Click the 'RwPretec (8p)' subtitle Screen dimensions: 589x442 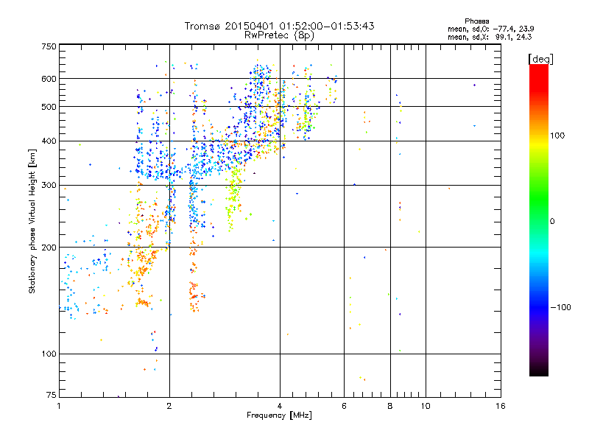coord(280,35)
